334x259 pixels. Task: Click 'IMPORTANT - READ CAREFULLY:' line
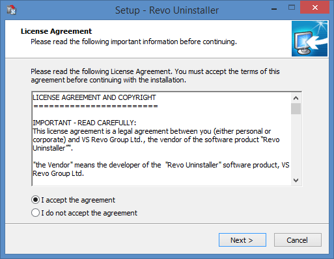85,123
